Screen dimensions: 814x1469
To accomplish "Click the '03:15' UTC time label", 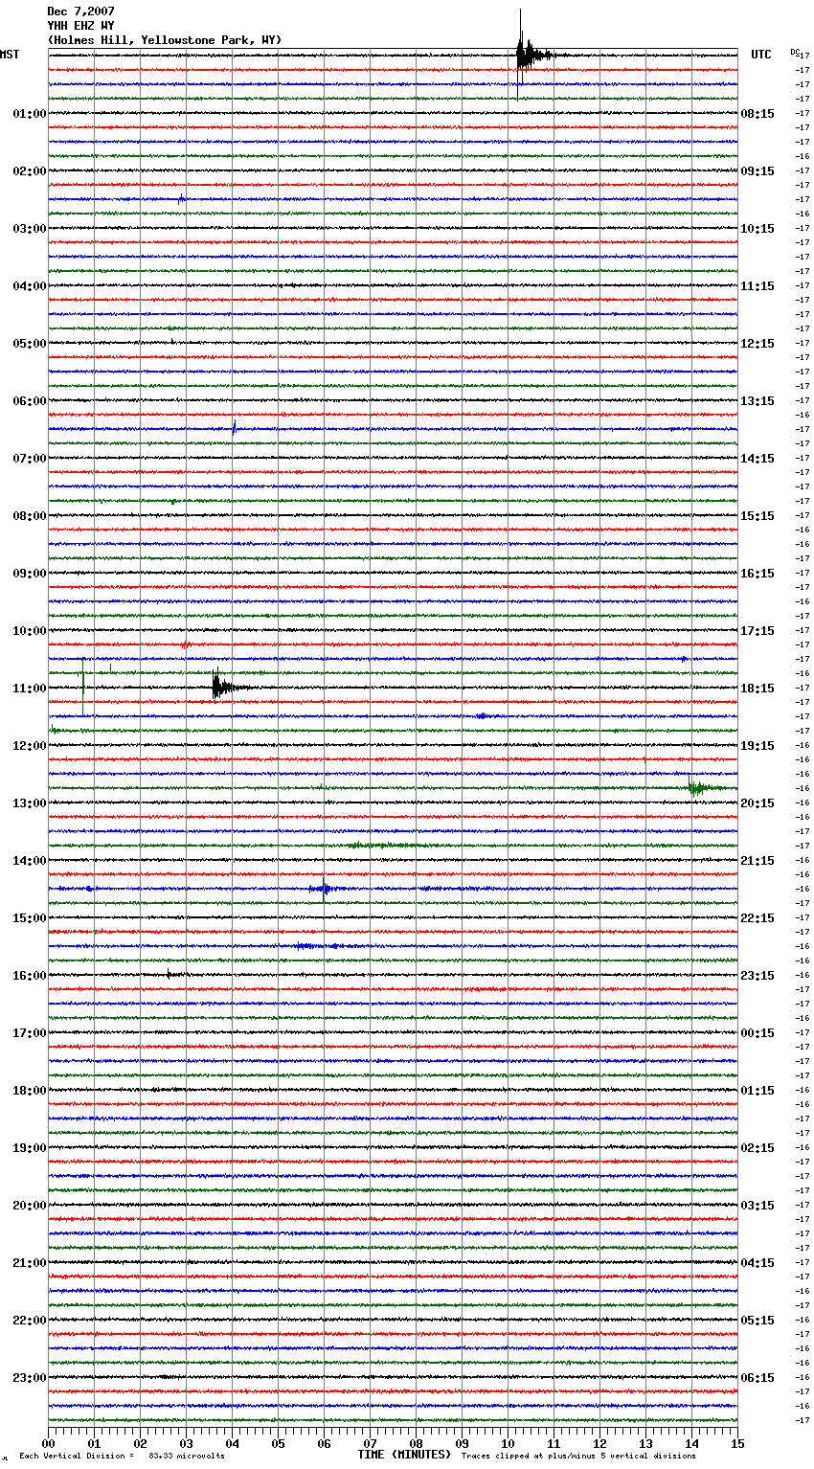I will pyautogui.click(x=757, y=1206).
